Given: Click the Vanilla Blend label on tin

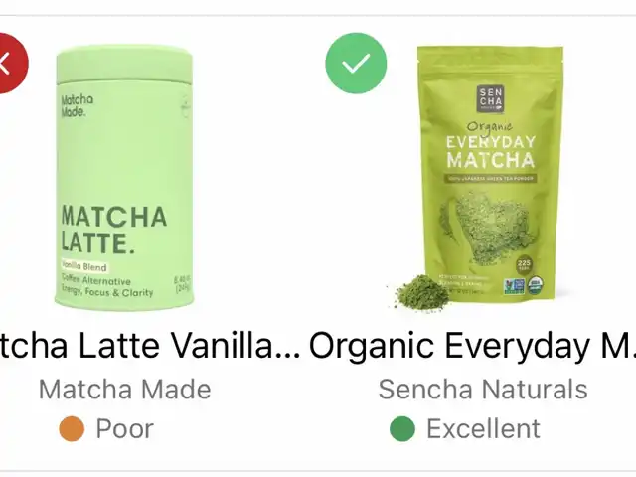Looking at the screenshot, I should coord(84,267).
